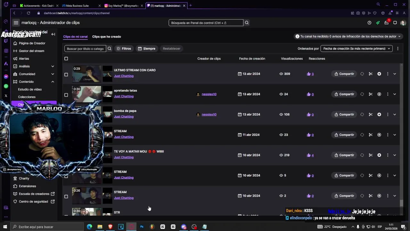Check the box for the 0:26 STREAM clip

point(66,197)
